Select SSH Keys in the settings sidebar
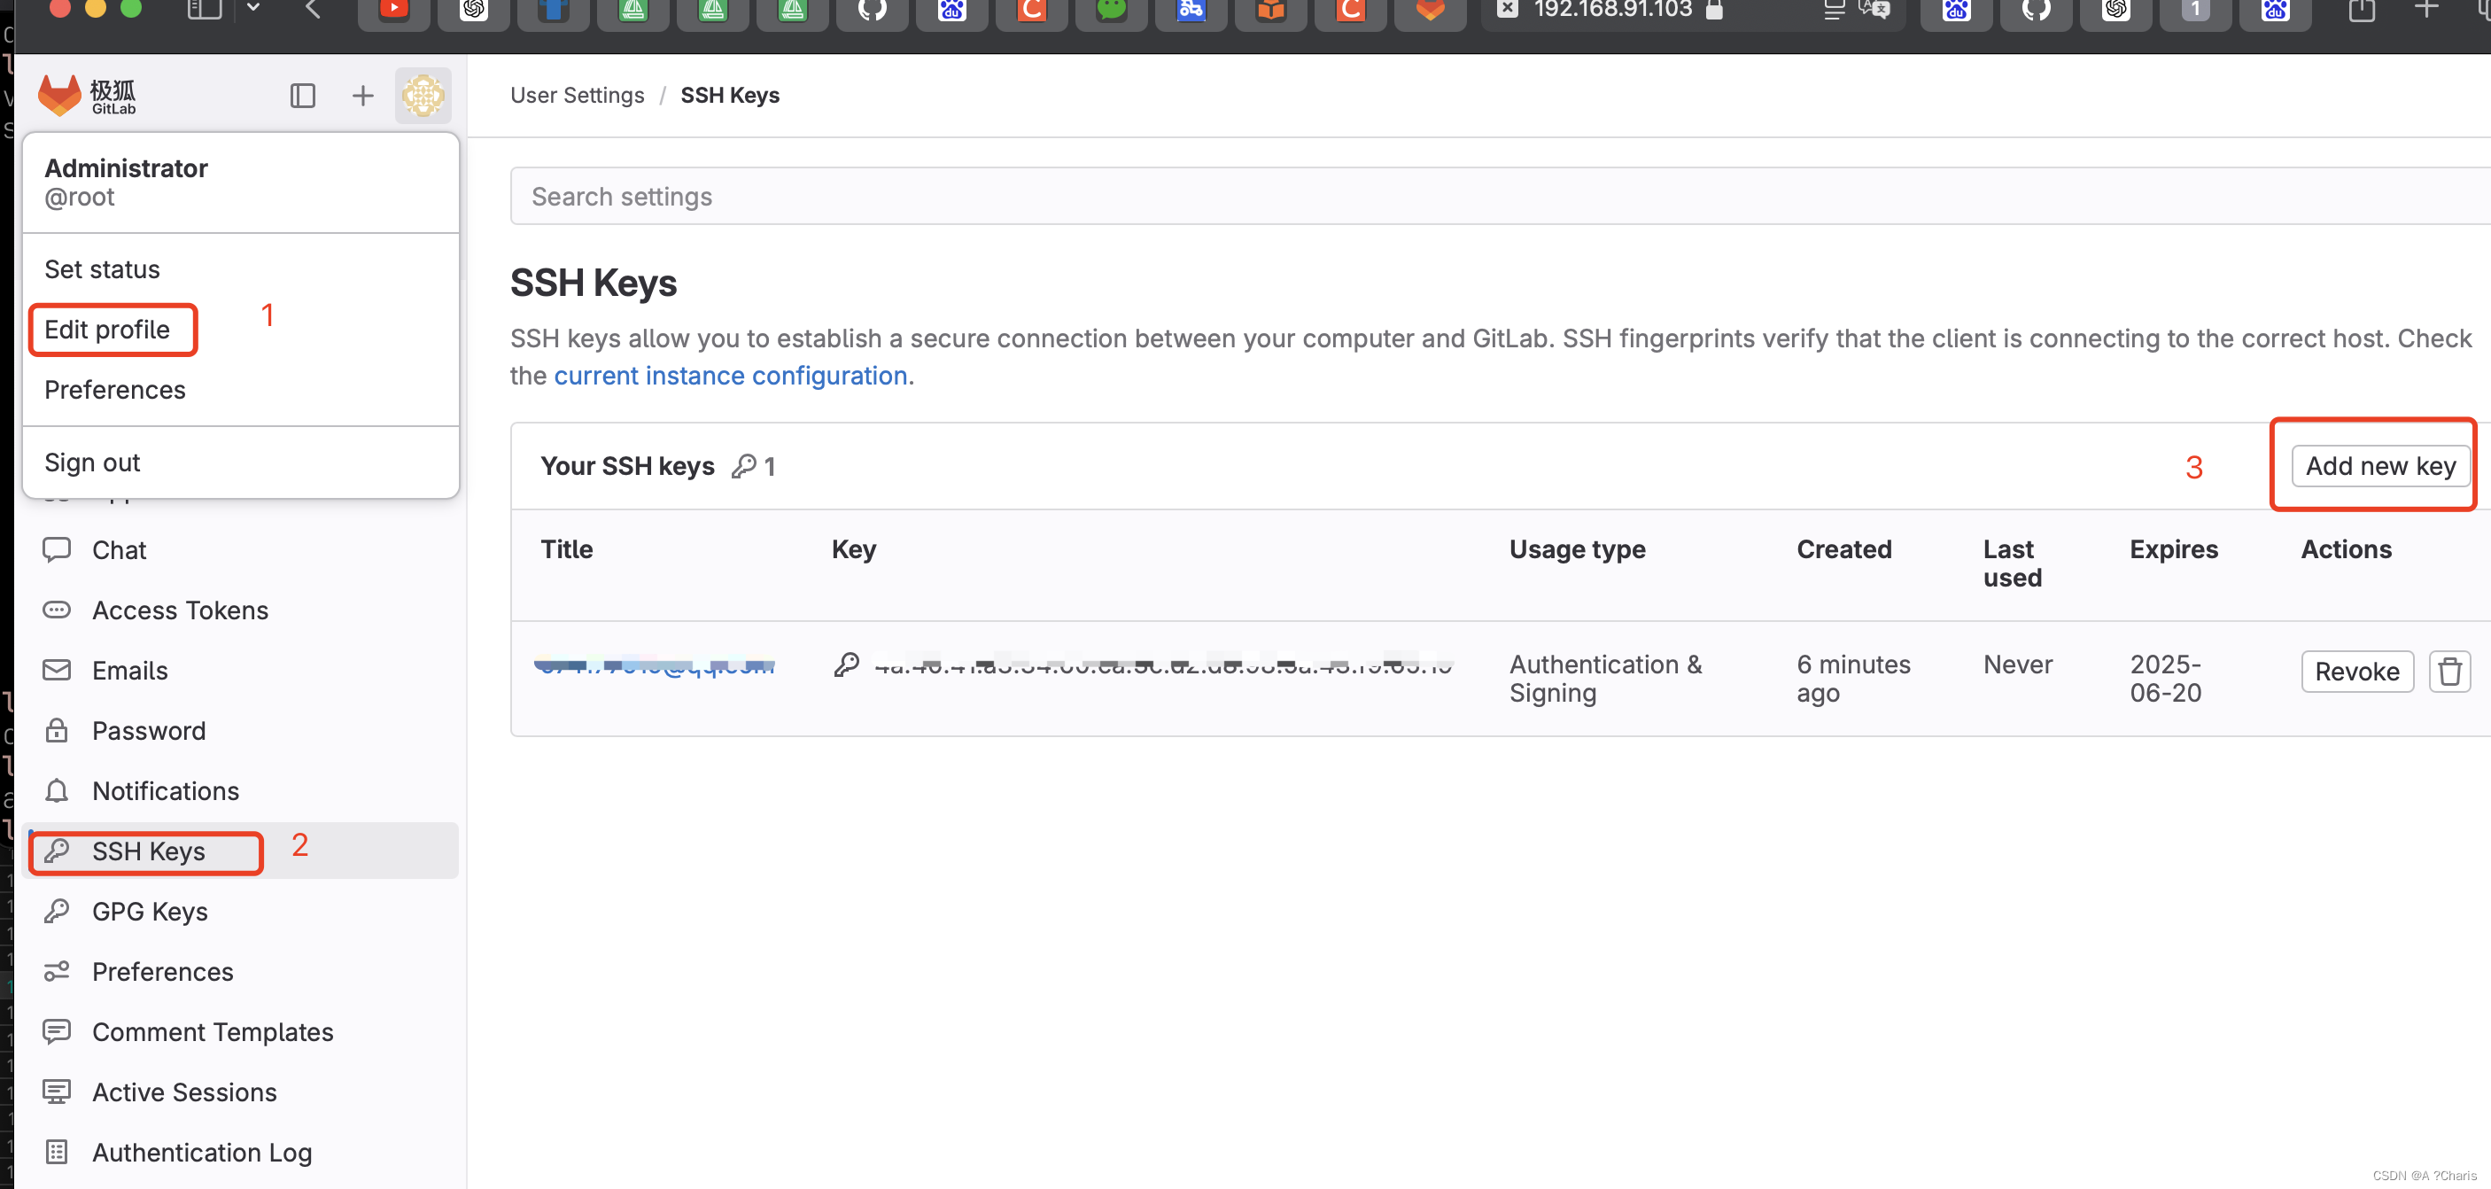 coord(147,851)
